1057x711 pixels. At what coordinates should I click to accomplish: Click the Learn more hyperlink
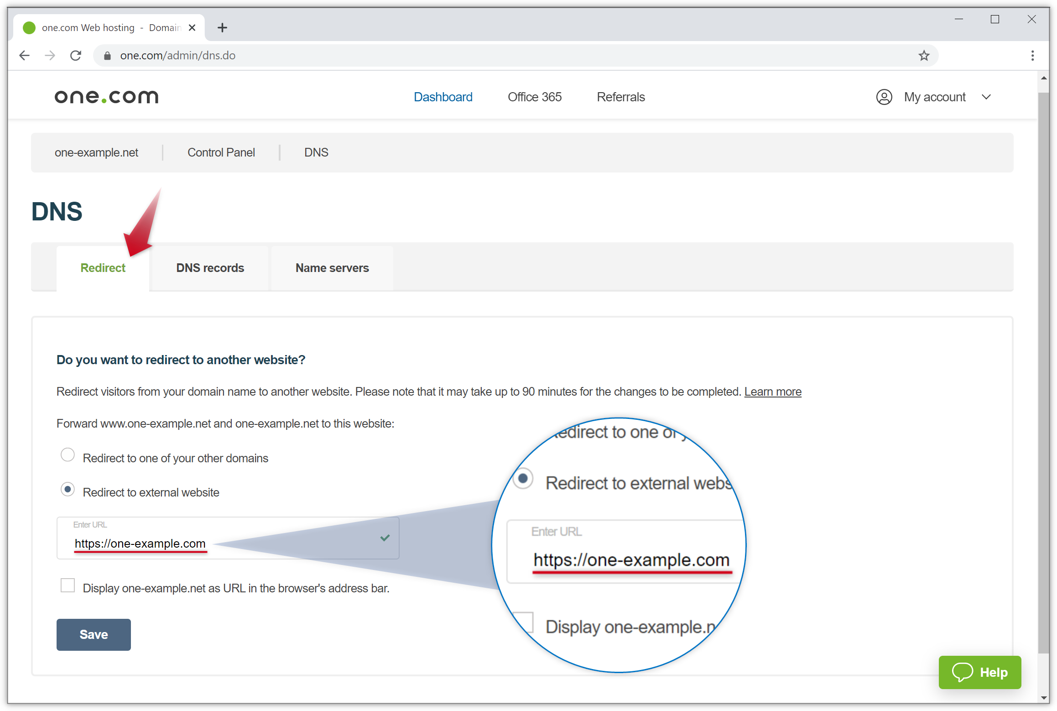click(x=773, y=392)
